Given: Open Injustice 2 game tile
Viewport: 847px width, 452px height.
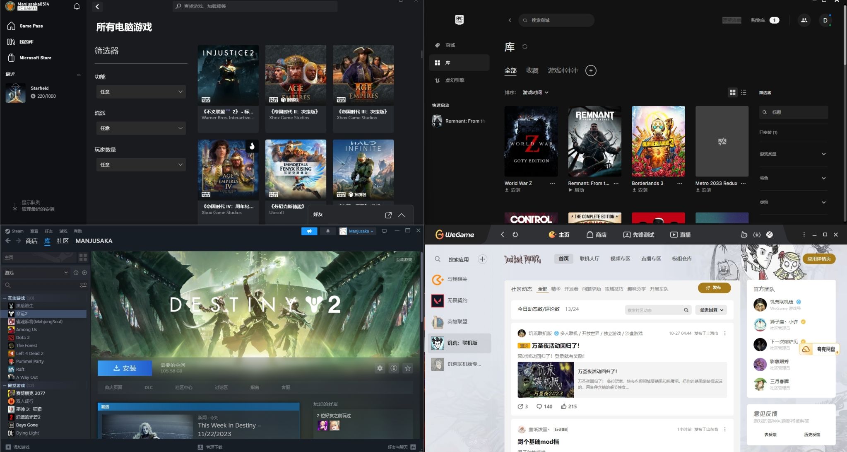Looking at the screenshot, I should point(228,88).
